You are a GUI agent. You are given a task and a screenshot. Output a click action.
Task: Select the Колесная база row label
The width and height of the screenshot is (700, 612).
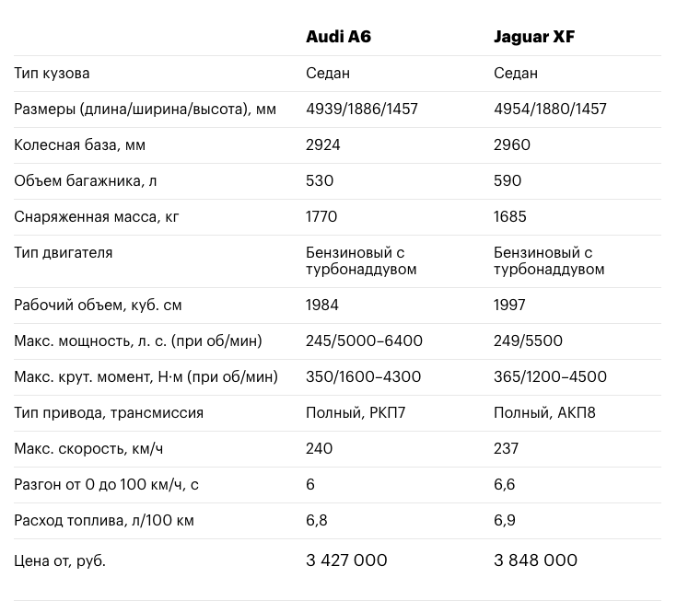point(79,145)
